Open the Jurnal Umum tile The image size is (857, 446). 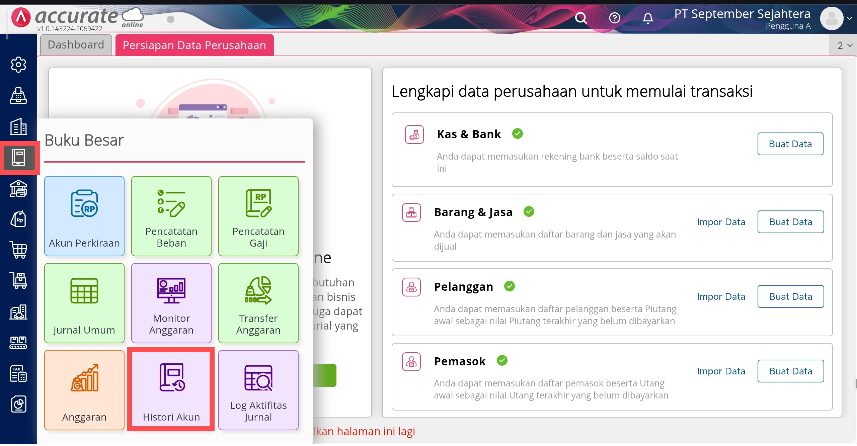(84, 303)
